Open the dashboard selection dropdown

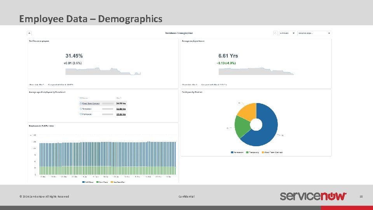pyautogui.click(x=314, y=33)
